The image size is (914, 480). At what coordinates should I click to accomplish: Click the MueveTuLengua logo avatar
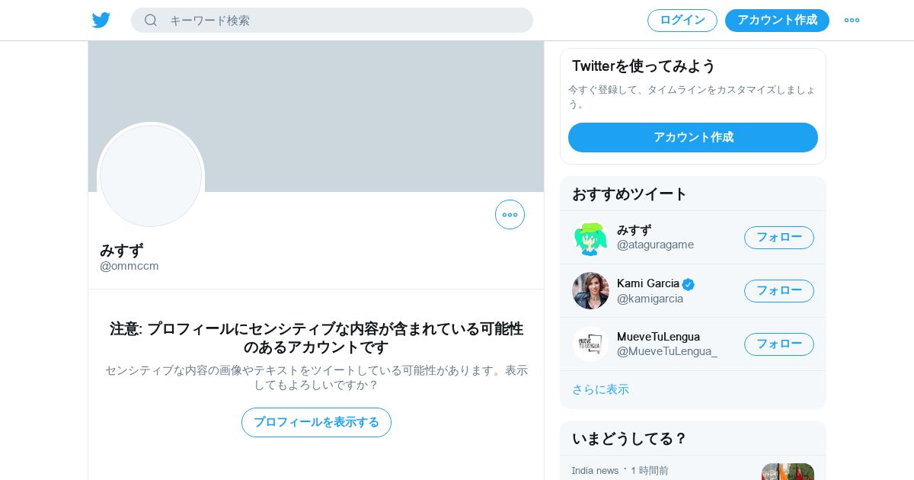click(590, 344)
